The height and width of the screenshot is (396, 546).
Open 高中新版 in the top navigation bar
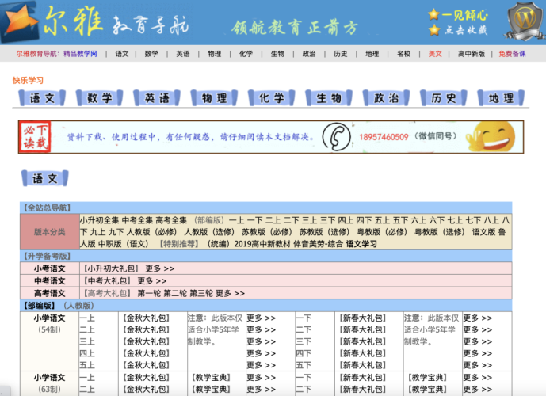coord(471,54)
